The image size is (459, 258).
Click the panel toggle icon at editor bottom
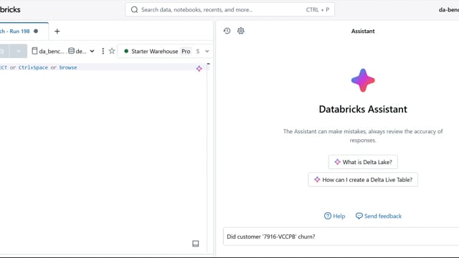(196, 244)
